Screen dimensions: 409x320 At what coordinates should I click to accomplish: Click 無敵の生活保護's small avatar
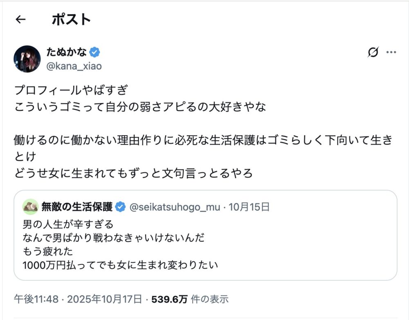31,207
